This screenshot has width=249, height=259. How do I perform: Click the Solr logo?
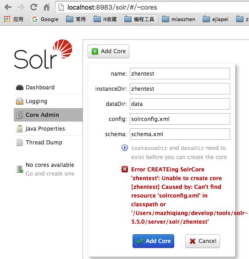tap(43, 54)
